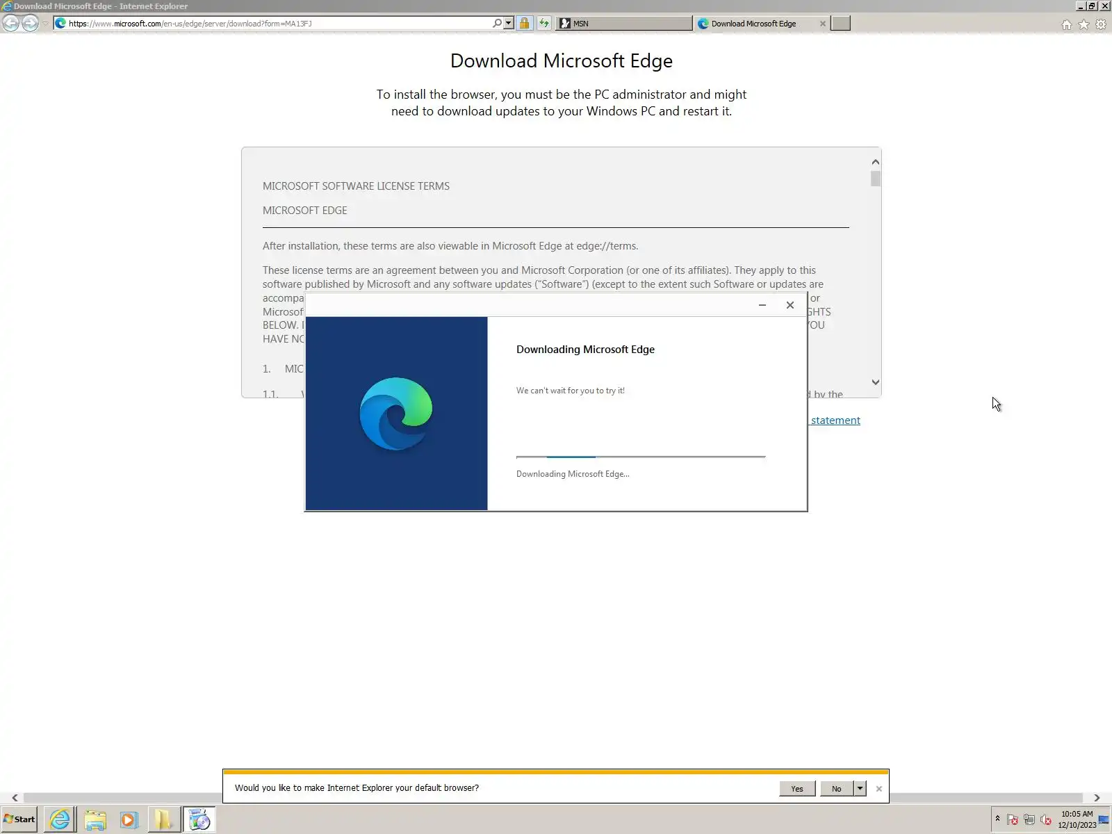Click the Edge logo in installer

[x=396, y=414]
